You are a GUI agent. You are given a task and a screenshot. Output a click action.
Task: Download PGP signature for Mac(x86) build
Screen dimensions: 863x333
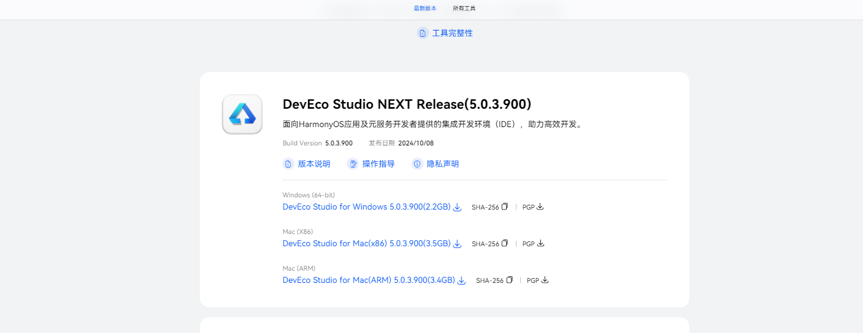point(540,244)
